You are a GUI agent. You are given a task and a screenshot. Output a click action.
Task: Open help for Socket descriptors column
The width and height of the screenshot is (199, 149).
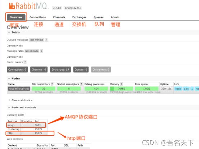click(81, 84)
